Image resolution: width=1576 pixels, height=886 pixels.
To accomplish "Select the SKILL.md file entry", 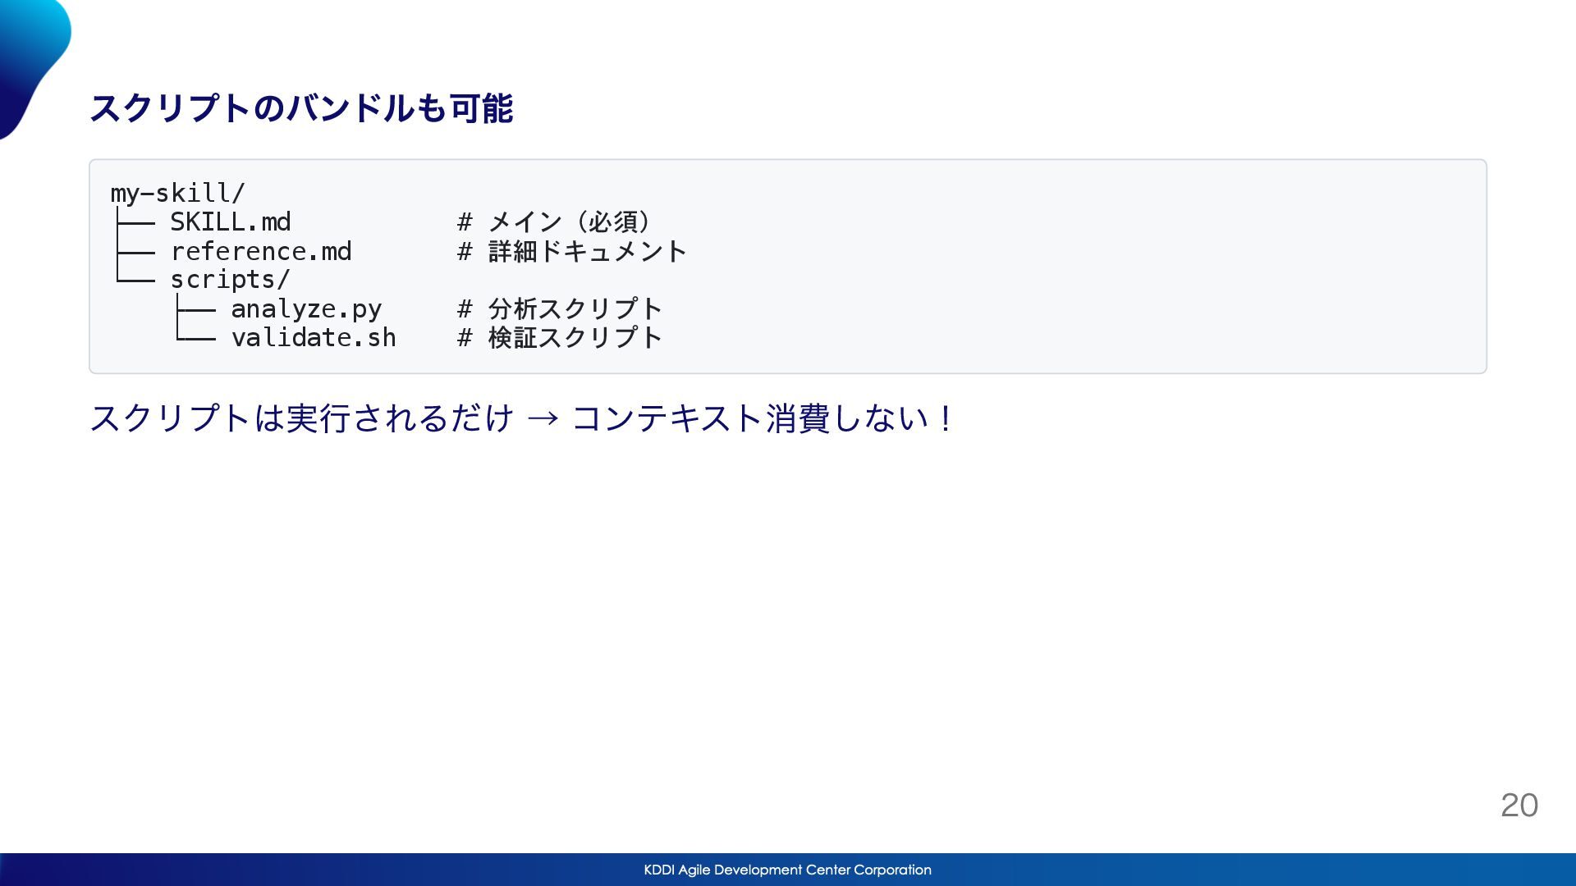I will click(230, 221).
